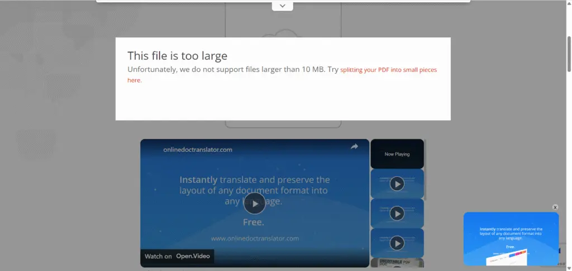572x271 pixels.
Task: Play the second video below Now Playing
Action: coord(397,213)
